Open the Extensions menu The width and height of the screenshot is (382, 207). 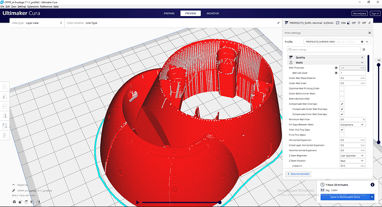[33, 7]
